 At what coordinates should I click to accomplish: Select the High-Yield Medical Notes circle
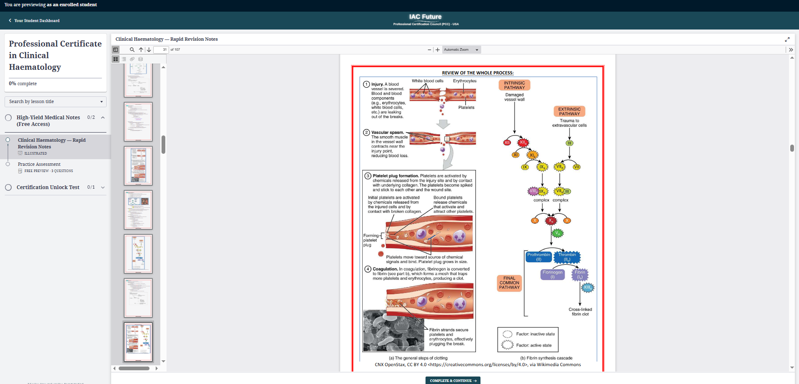click(8, 118)
